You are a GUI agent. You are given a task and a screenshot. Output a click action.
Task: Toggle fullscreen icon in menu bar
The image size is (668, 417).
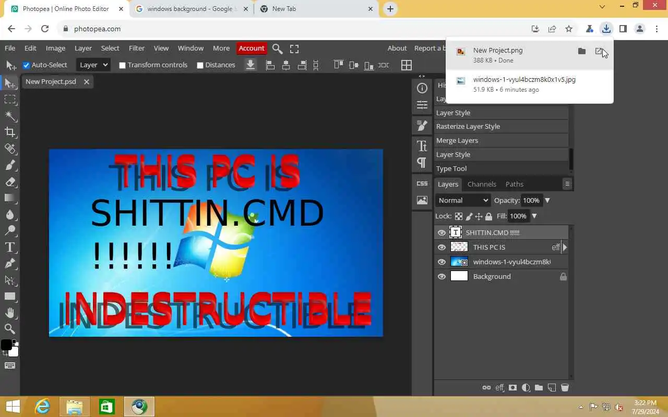click(x=294, y=48)
